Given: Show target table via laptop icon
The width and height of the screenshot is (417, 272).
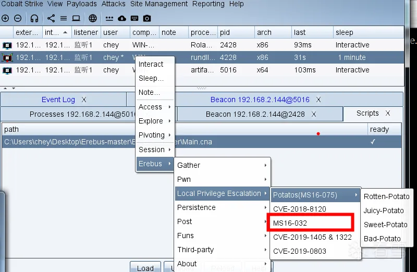Looking at the screenshot, I should point(76,18).
